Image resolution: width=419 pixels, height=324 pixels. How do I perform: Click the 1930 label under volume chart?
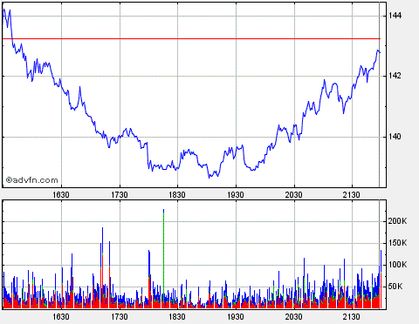coord(236,316)
